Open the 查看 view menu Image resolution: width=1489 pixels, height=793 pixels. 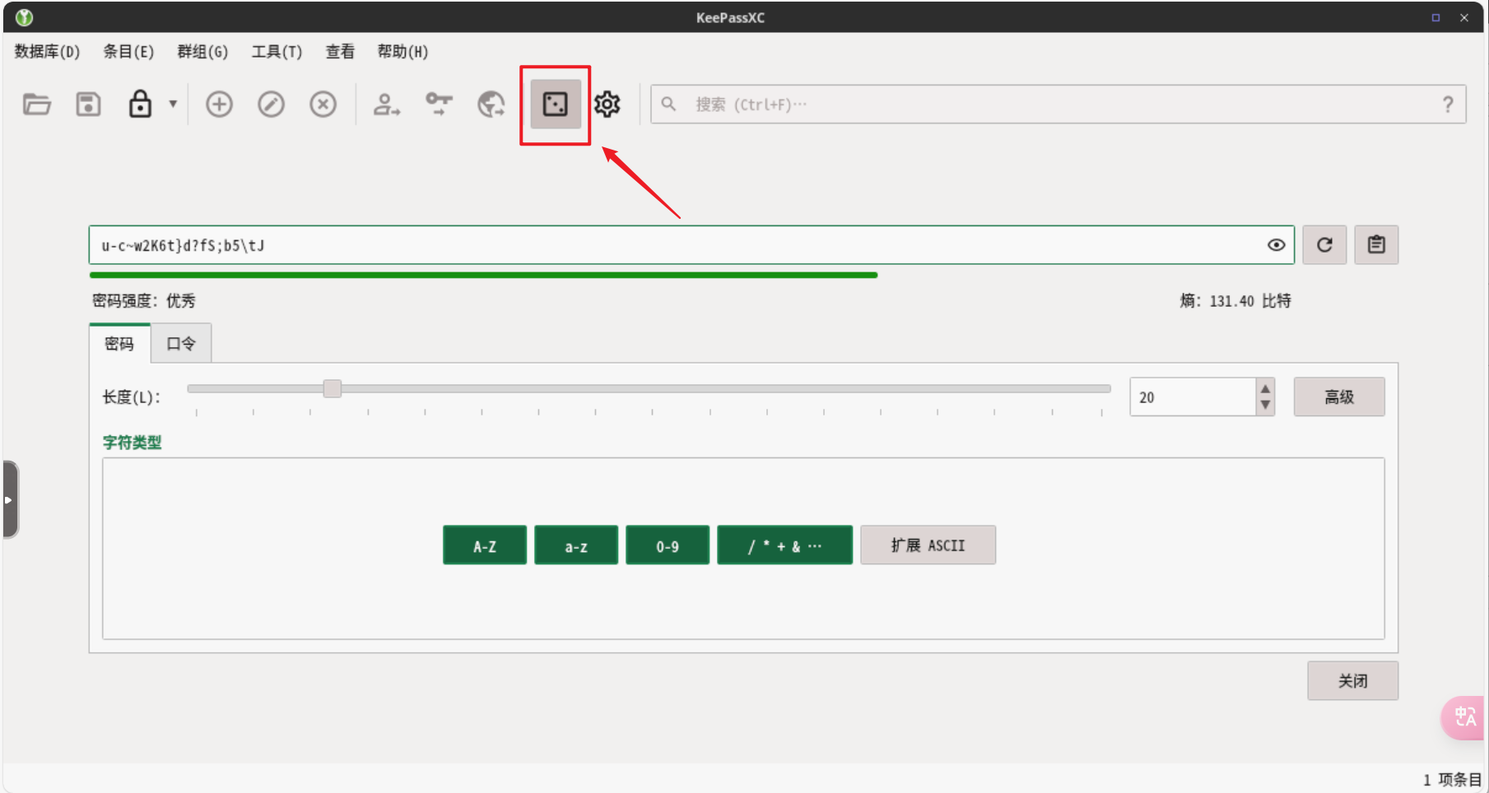340,52
